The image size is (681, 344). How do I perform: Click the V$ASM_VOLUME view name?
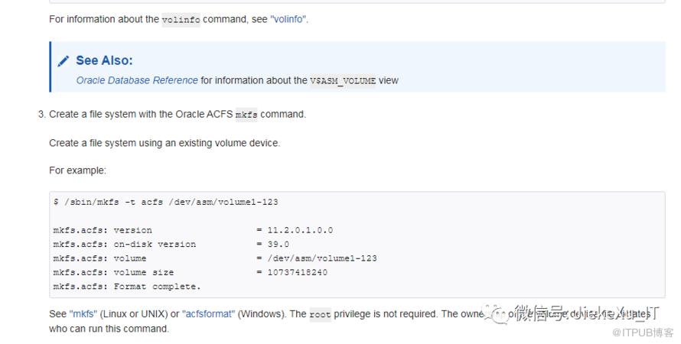tap(343, 80)
